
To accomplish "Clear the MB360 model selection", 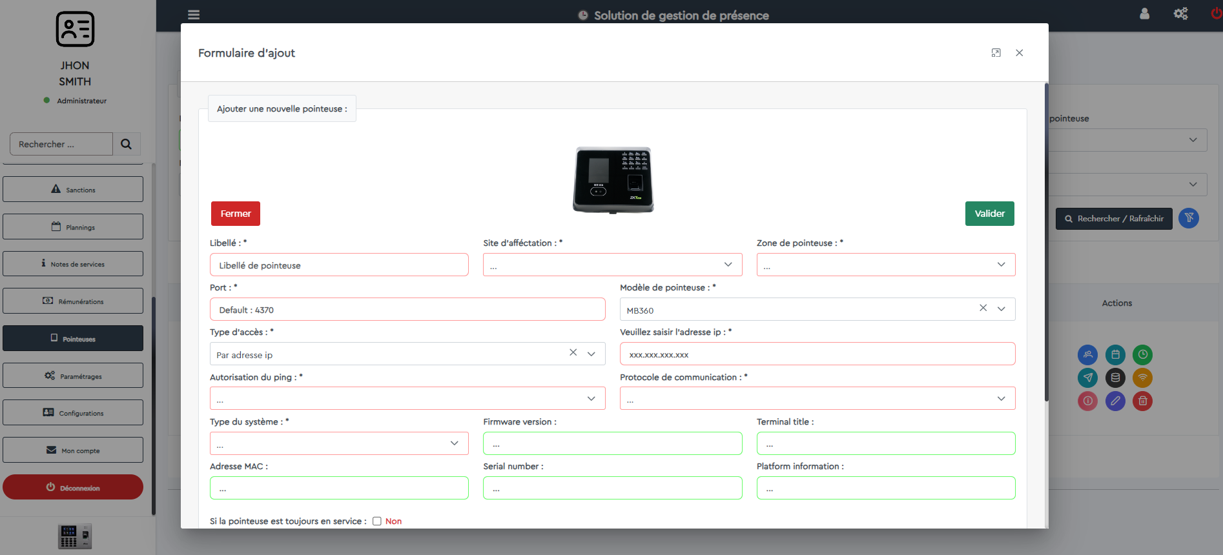I will pyautogui.click(x=983, y=308).
